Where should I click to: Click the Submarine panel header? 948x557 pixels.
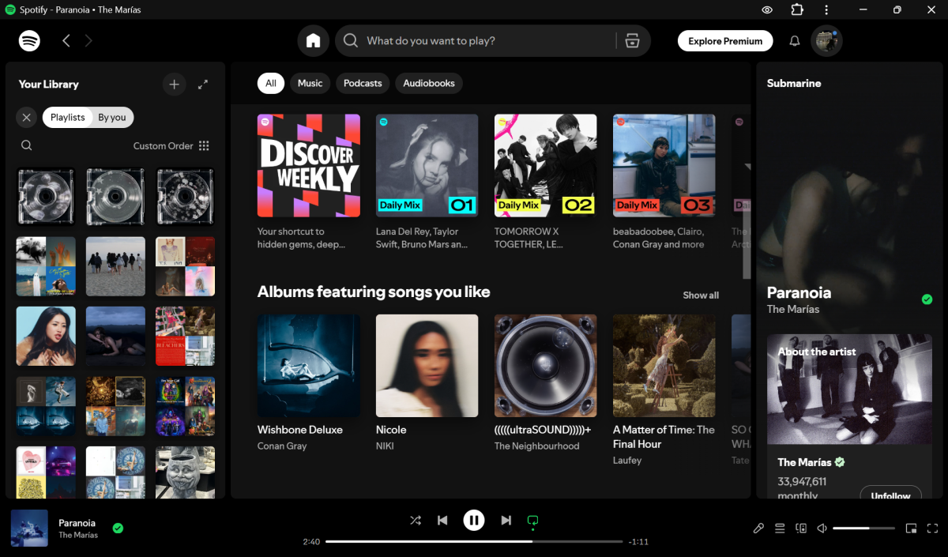[794, 83]
